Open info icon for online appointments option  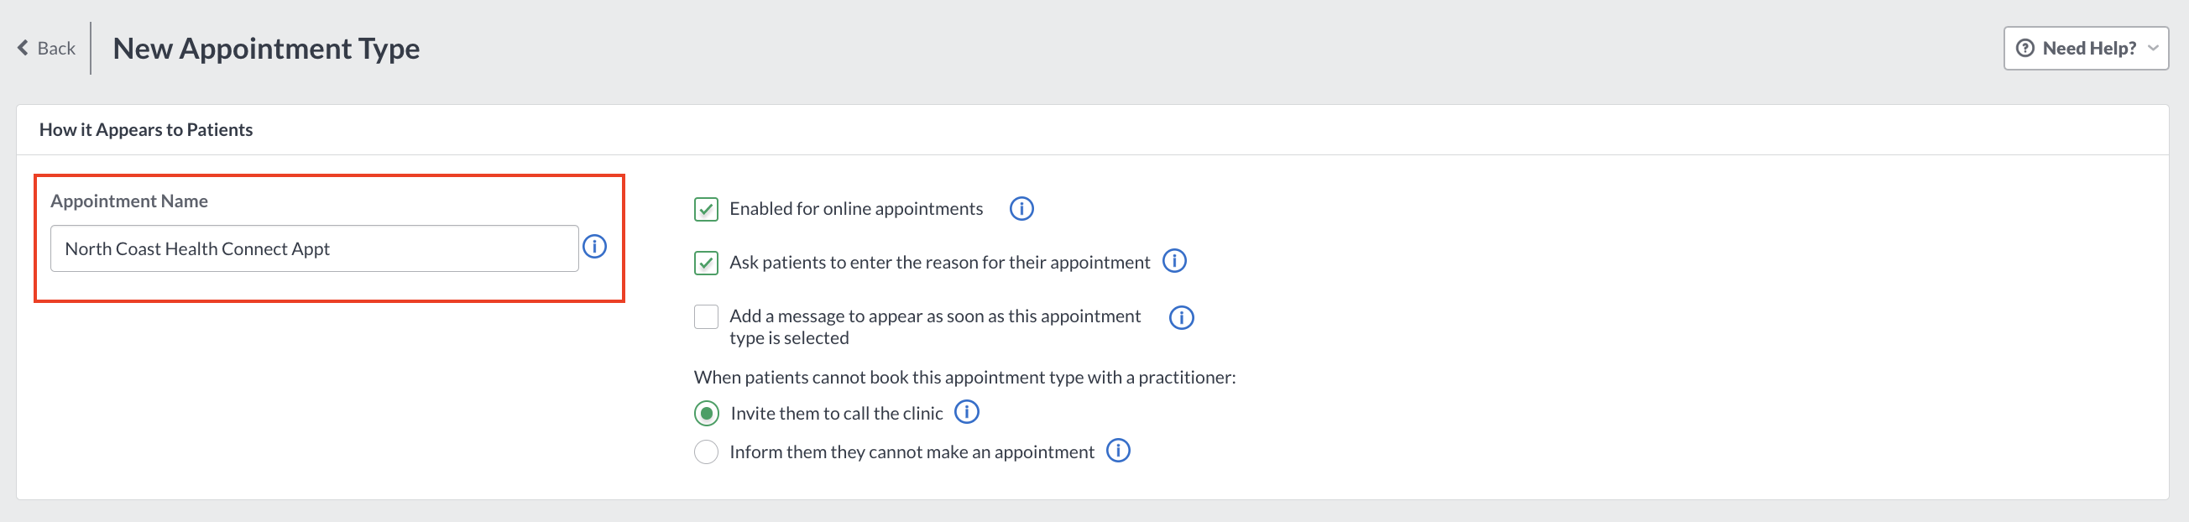(1021, 208)
